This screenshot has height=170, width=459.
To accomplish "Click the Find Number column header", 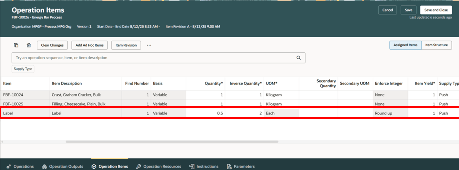I will [x=137, y=83].
